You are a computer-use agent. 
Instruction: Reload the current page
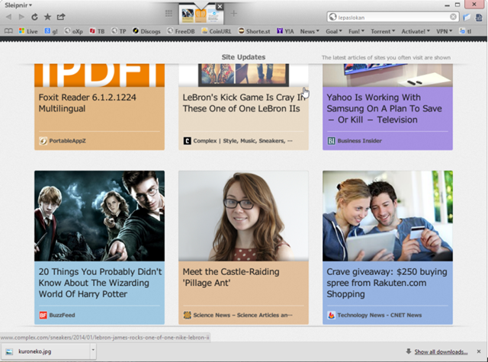34,17
